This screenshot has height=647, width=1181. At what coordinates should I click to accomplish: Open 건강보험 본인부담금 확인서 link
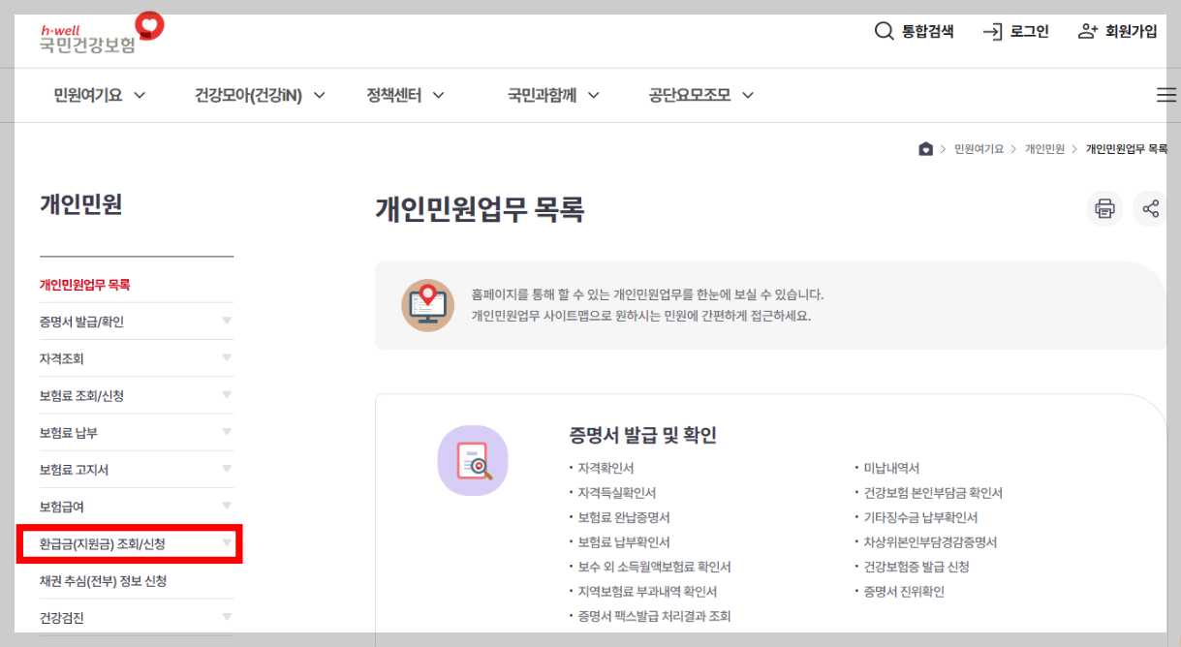click(933, 493)
